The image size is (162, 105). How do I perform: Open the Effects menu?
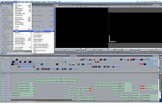point(44,2)
